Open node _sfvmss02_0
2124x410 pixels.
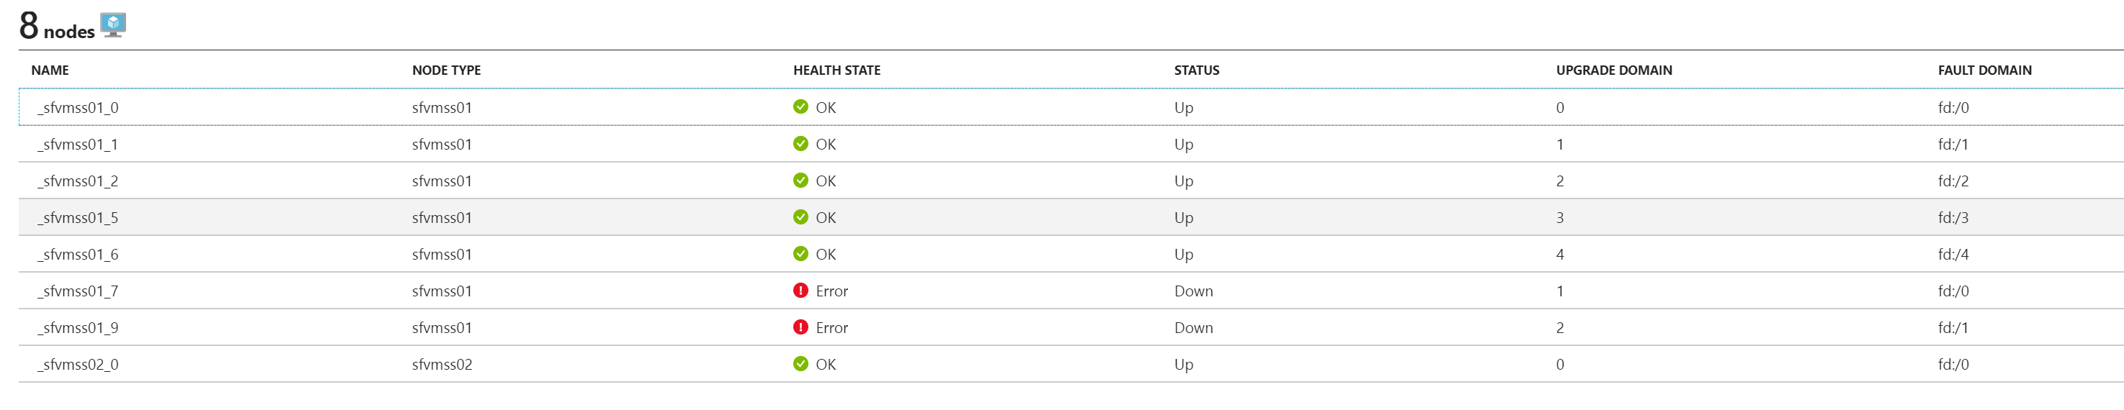tap(79, 365)
